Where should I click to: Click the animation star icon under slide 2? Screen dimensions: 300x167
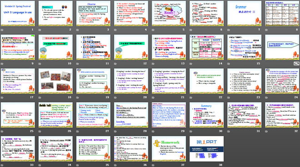pos(40,30)
